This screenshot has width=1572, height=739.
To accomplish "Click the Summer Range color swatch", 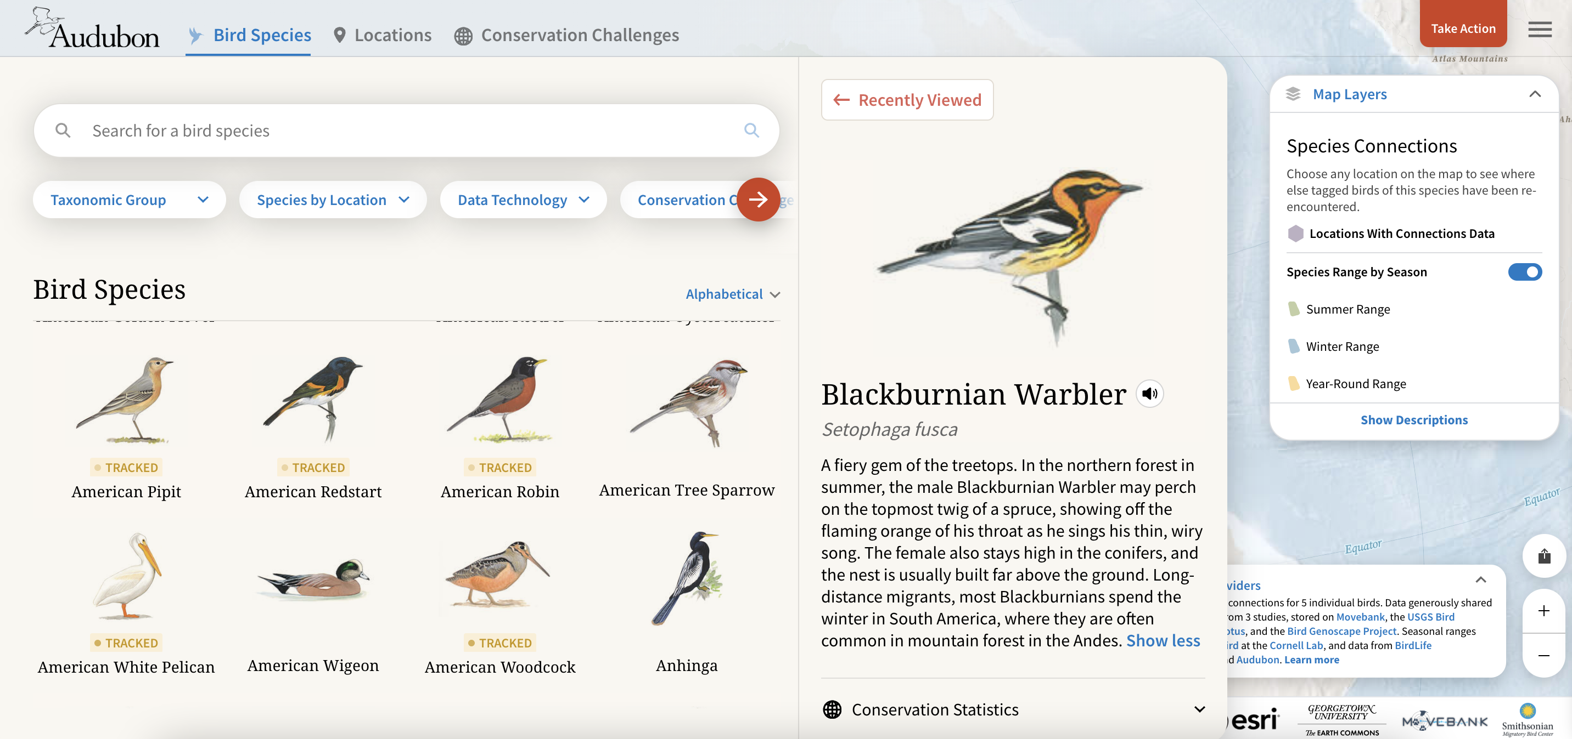I will tap(1293, 309).
